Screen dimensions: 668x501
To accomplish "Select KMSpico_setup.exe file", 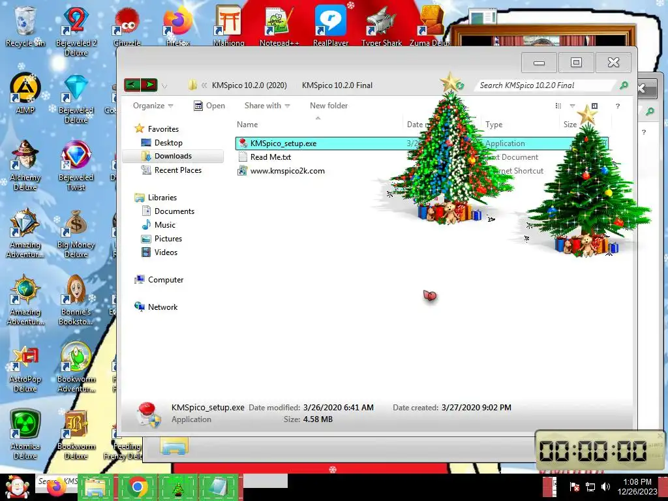I will click(x=421, y=144).
